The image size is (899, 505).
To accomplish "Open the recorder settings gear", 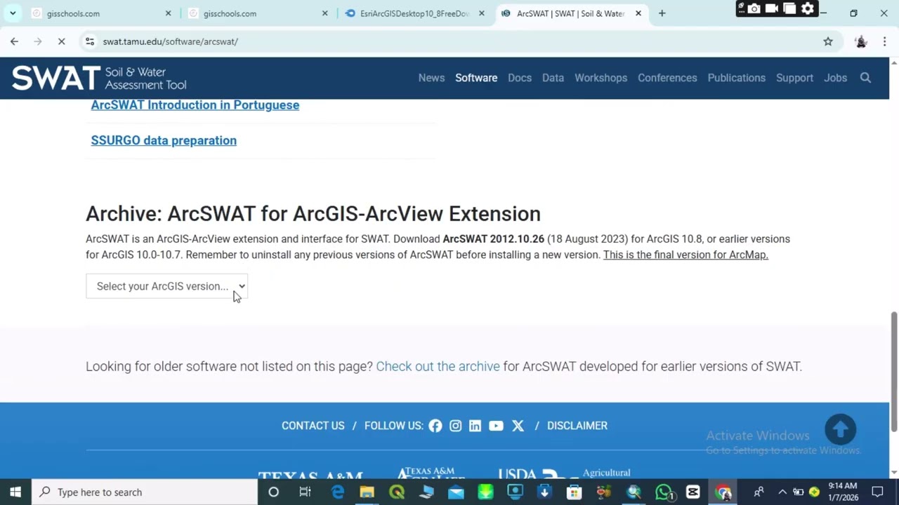I will pos(808,8).
